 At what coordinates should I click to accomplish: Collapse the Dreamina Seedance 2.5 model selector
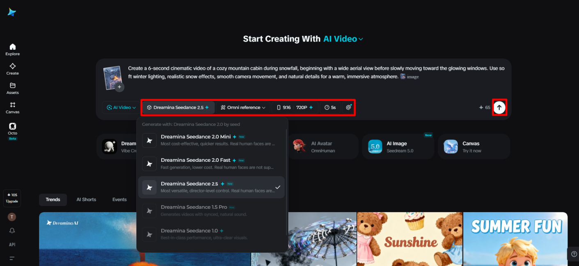179,108
